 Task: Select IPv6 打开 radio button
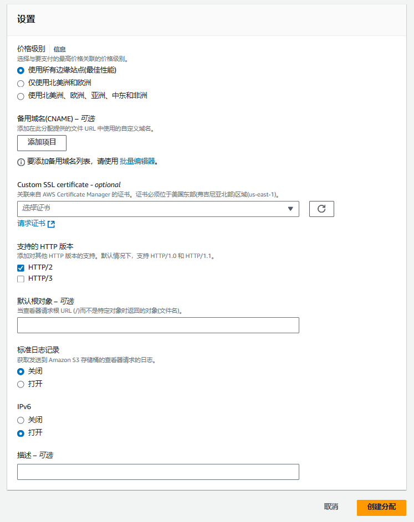[21, 433]
